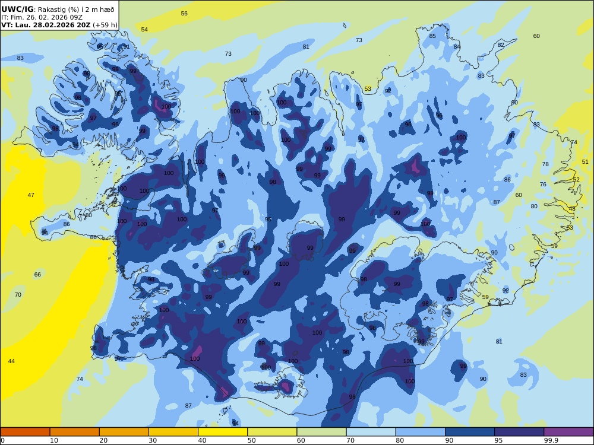
Task: Click the humidity value '82' on the map
Action: (501, 45)
